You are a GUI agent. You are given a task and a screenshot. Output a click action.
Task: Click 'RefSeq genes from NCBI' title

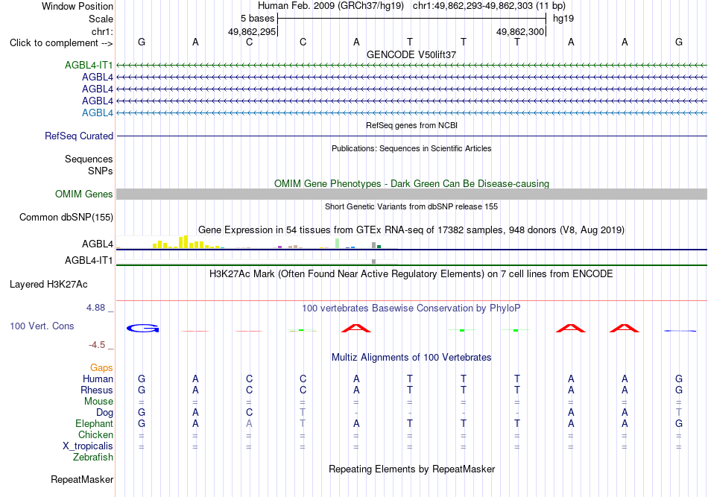point(411,125)
